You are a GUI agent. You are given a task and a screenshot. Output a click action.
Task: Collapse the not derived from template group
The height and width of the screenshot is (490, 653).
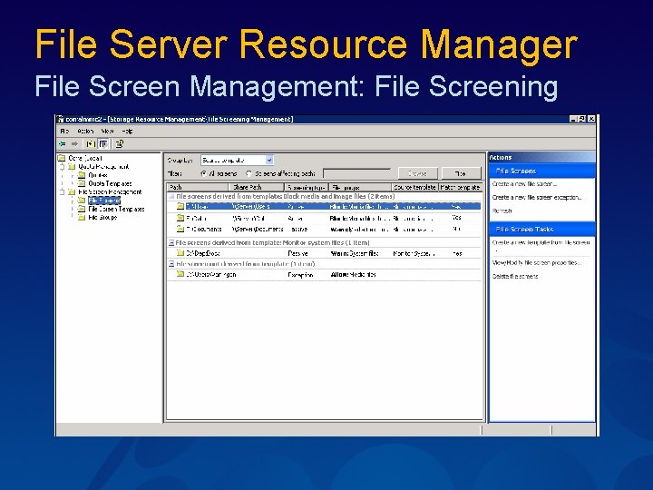[171, 264]
